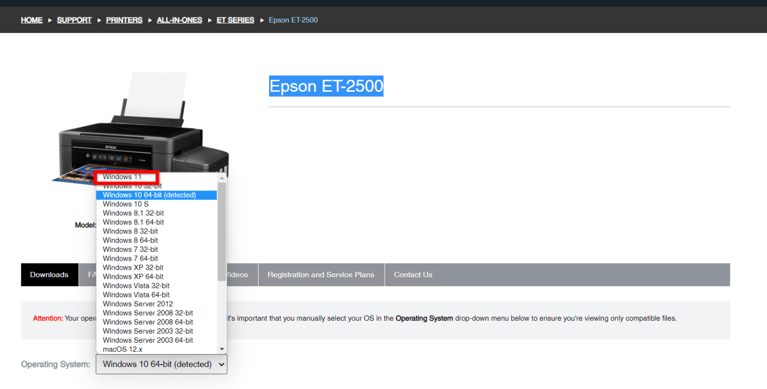Open the Contact Us tab
767x389 pixels.
[x=413, y=274]
